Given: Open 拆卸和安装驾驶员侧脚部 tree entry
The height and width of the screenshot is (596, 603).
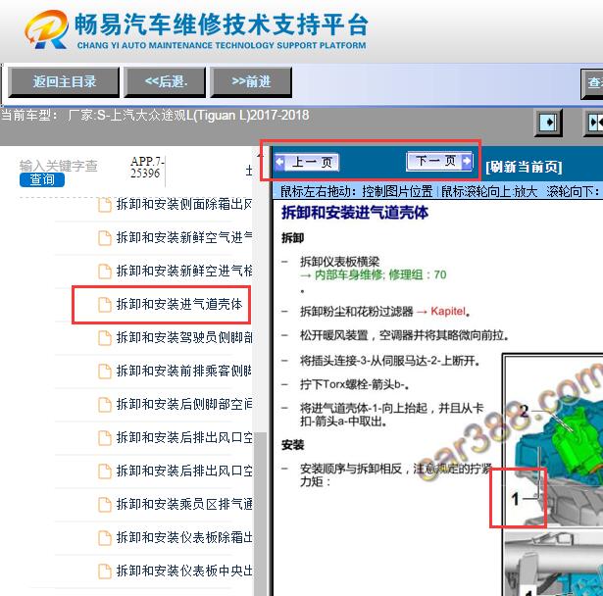Looking at the screenshot, I should tap(183, 337).
